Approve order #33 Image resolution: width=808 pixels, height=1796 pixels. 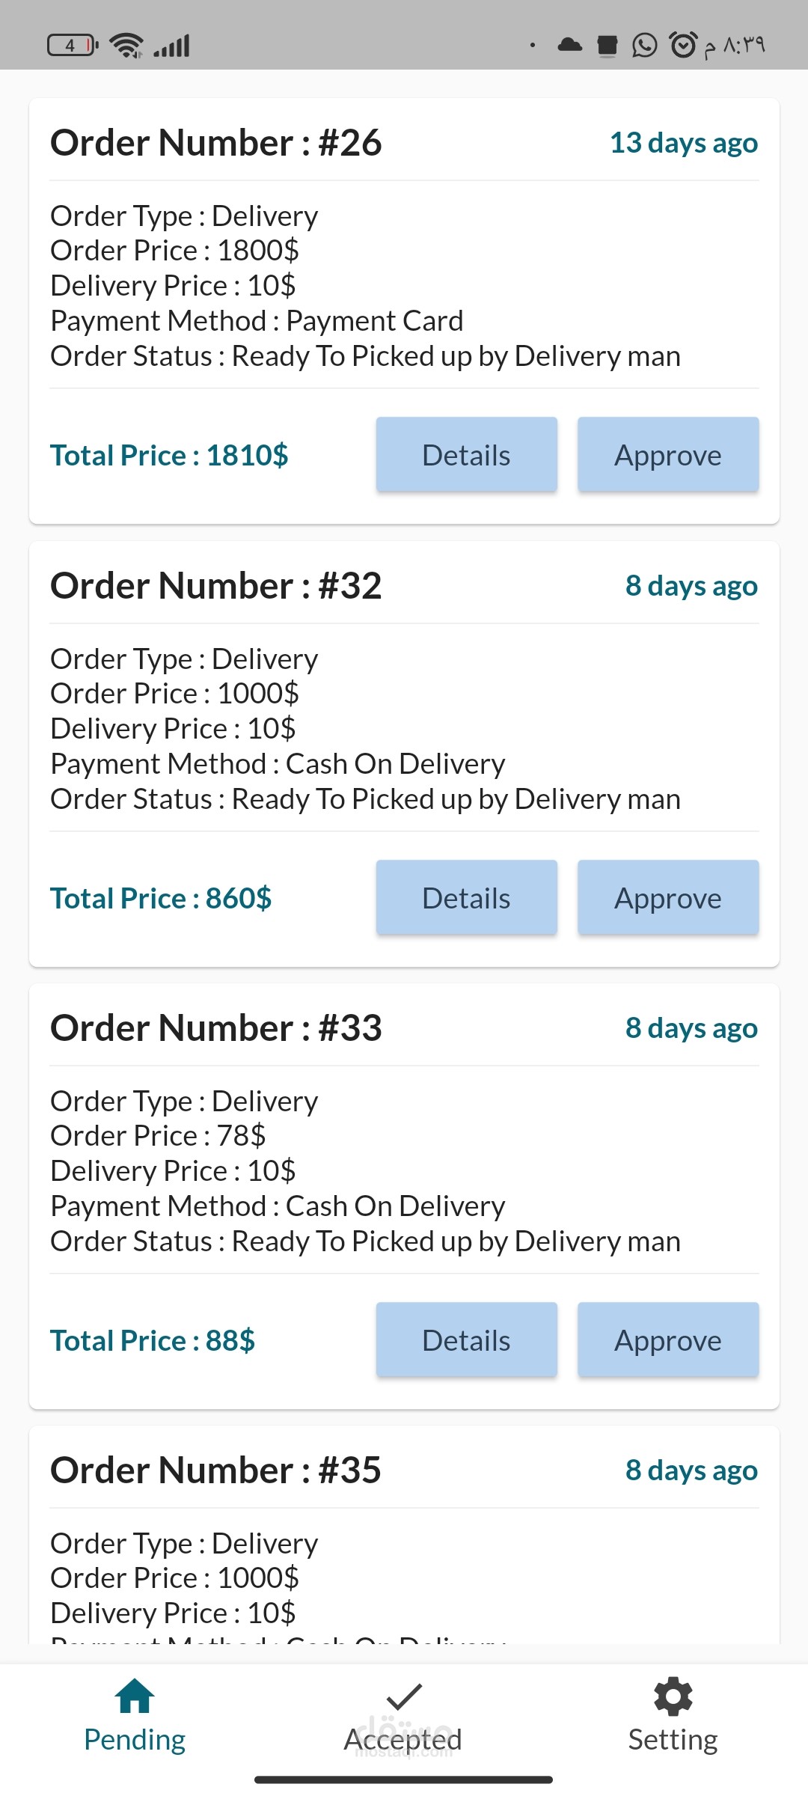[x=668, y=1340]
